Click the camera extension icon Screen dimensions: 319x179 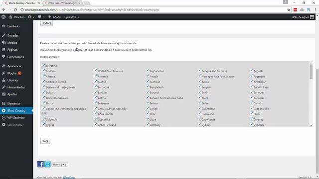302,10
